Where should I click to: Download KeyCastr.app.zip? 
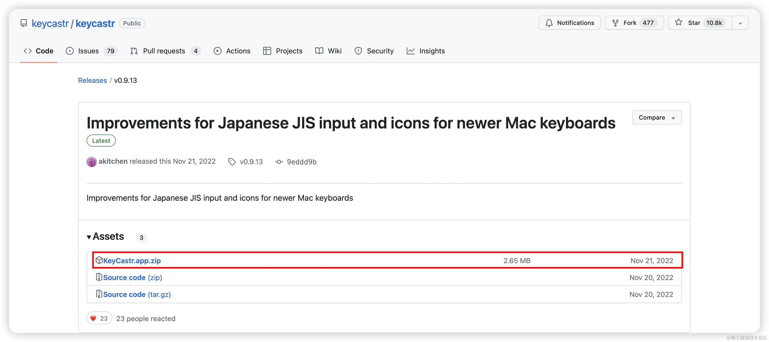[132, 261]
